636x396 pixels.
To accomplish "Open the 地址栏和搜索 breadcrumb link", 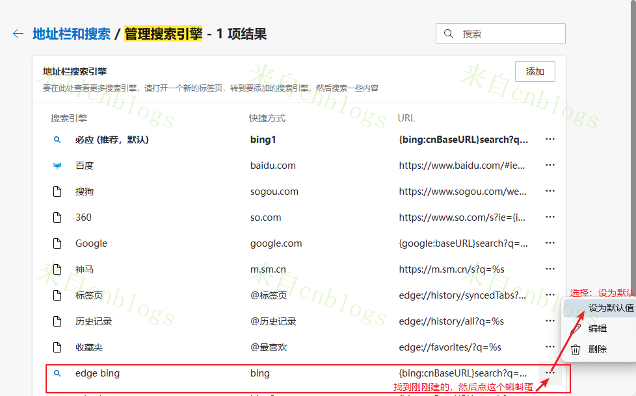I will (72, 34).
